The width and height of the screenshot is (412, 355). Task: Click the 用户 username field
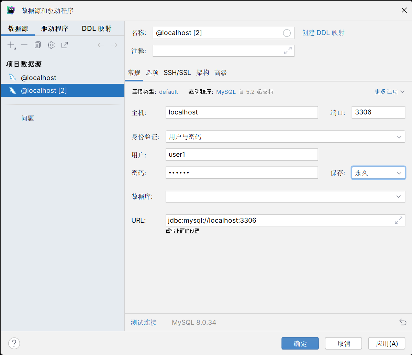pyautogui.click(x=242, y=155)
